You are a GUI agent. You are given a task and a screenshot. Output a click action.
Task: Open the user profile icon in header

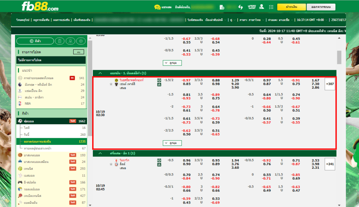(x=262, y=7)
